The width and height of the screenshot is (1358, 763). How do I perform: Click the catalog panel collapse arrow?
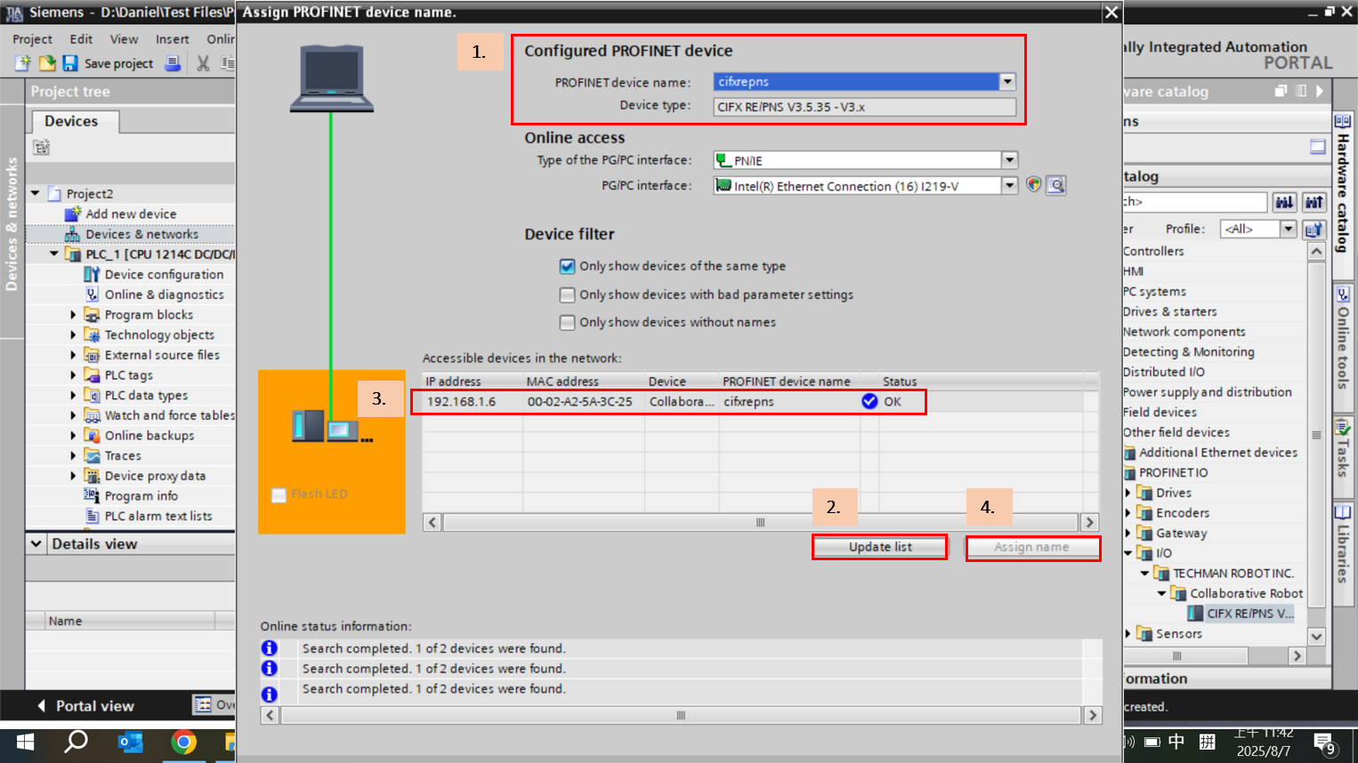coord(1320,91)
